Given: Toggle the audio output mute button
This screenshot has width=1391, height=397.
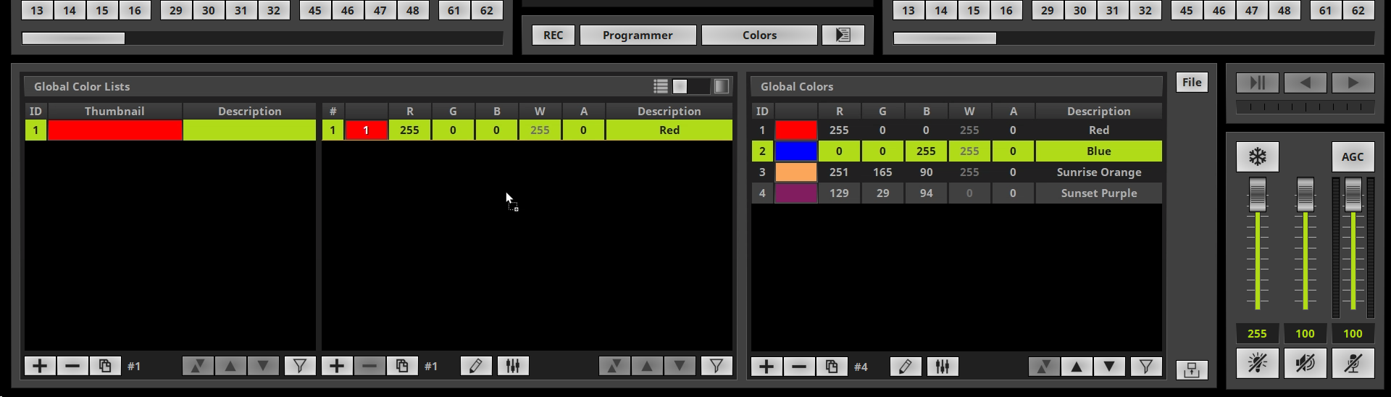Looking at the screenshot, I should [1306, 363].
